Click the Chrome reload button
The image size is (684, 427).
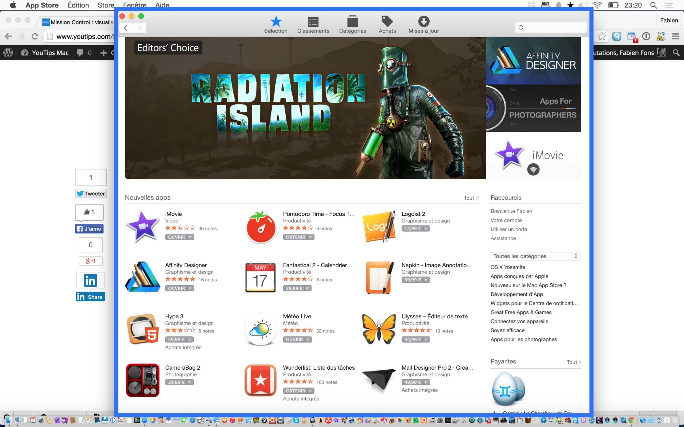(x=35, y=37)
